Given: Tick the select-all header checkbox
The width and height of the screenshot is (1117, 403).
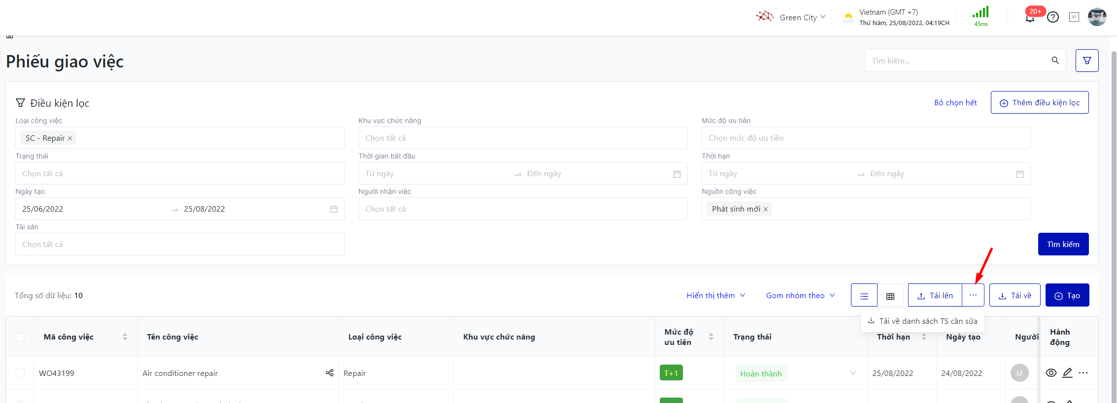Looking at the screenshot, I should [20, 337].
